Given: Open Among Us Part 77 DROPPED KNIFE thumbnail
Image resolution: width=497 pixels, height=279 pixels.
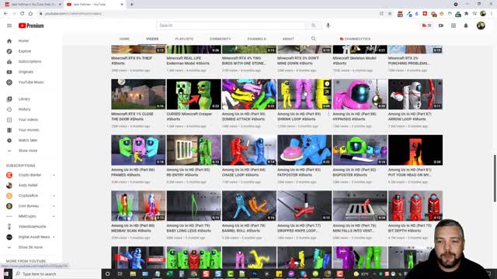Looking at the screenshot, I should [x=304, y=205].
